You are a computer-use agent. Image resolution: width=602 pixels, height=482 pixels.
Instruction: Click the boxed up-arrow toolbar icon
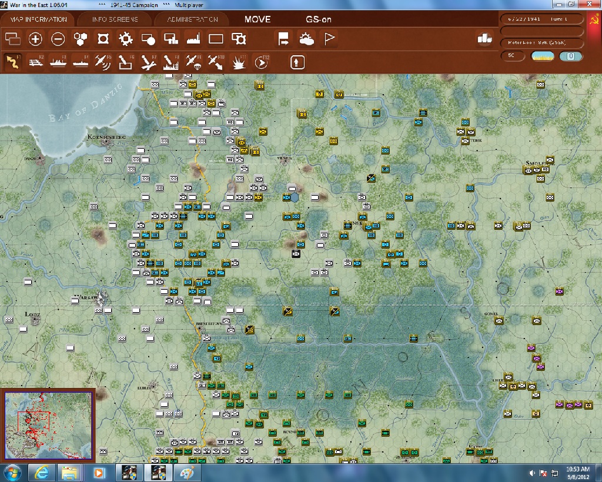tap(297, 62)
